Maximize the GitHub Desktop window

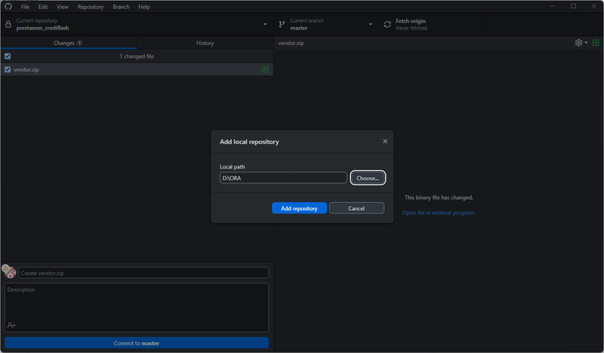click(573, 6)
